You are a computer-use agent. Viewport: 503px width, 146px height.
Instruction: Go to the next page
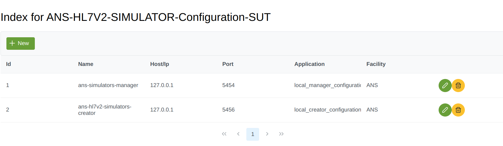pos(267,134)
